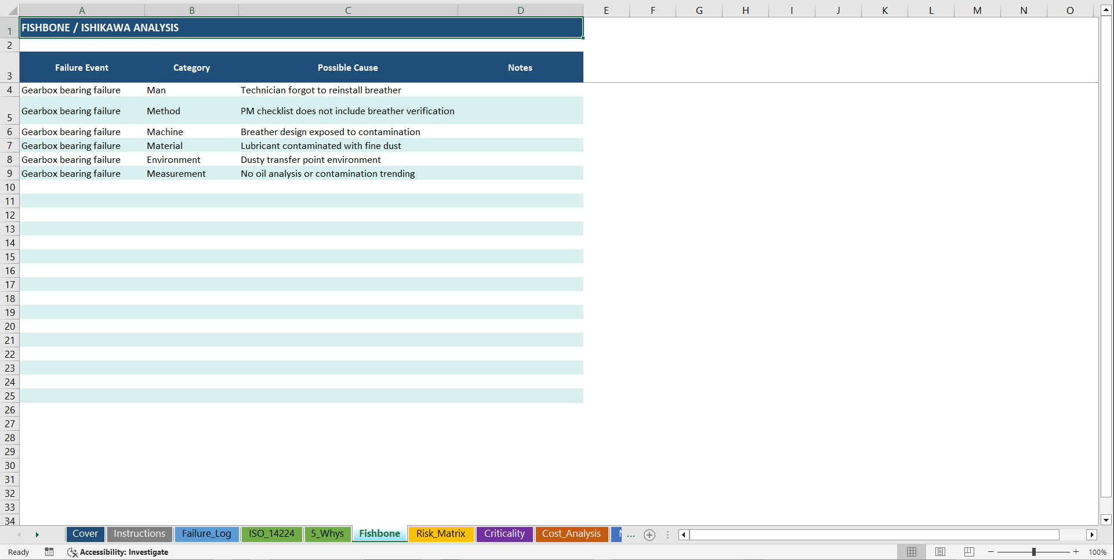Switch to Page Layout view in status bar
Image resolution: width=1114 pixels, height=560 pixels.
click(940, 552)
